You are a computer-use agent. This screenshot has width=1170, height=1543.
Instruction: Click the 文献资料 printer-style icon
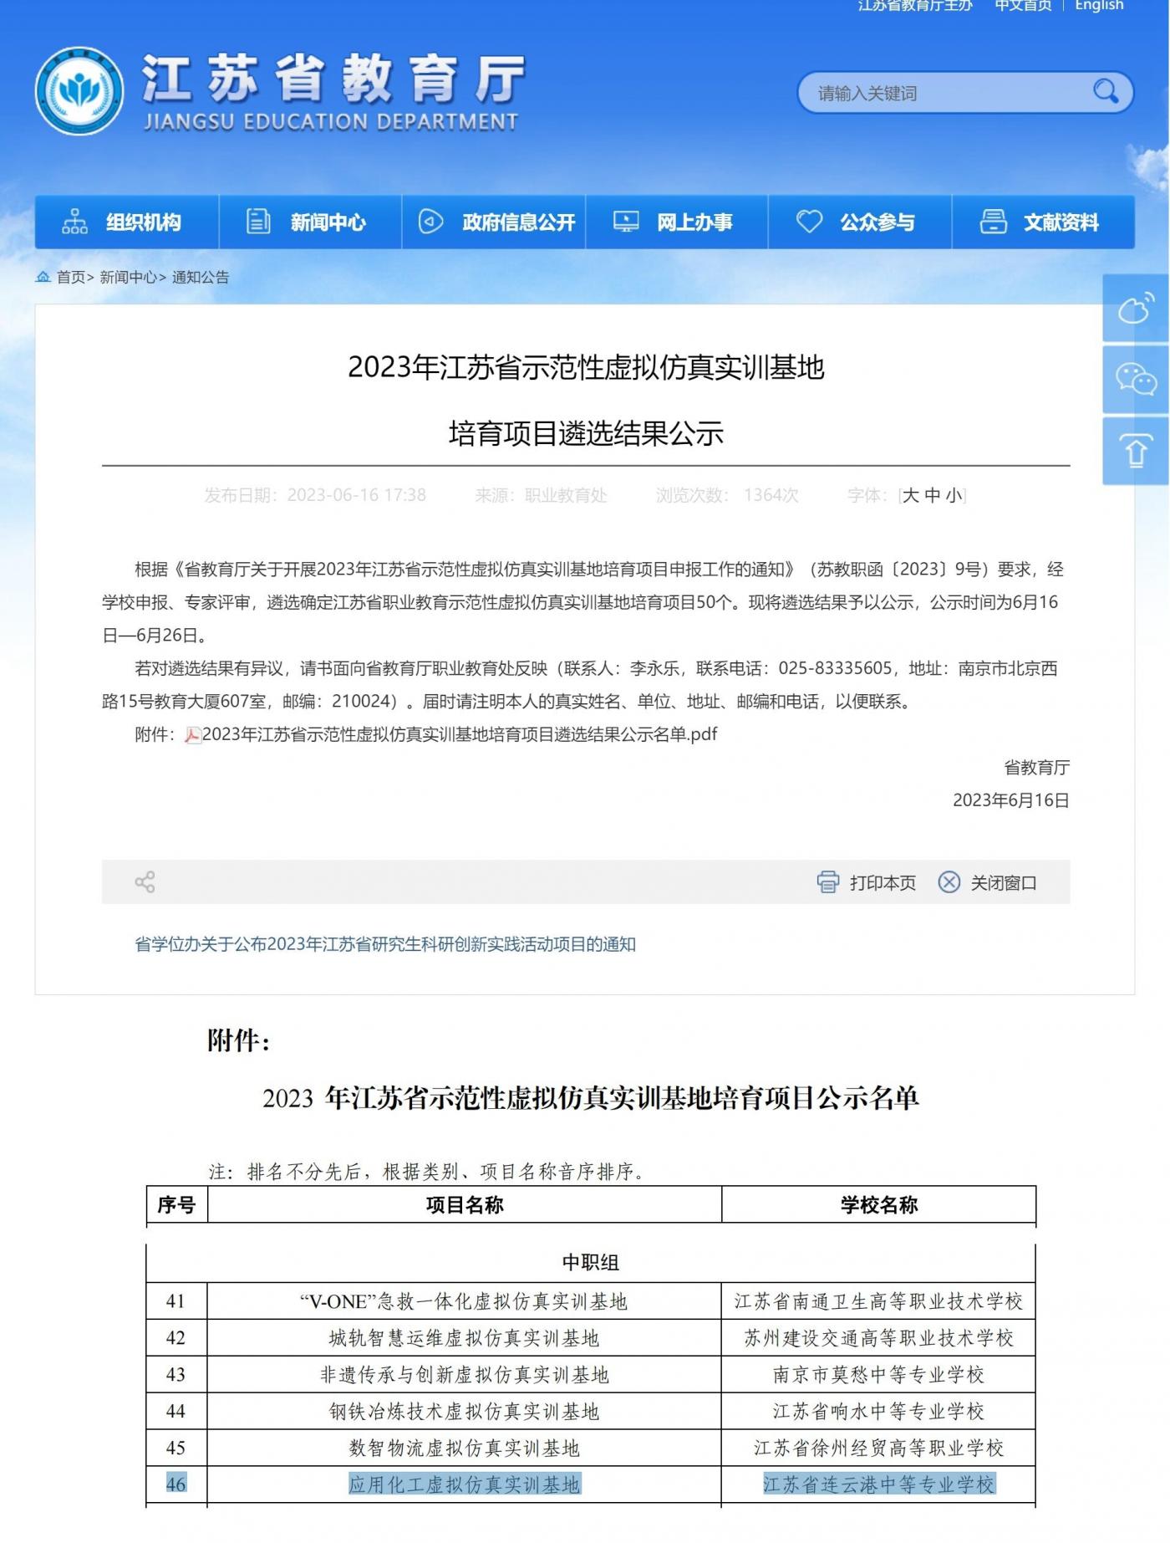[x=993, y=222]
